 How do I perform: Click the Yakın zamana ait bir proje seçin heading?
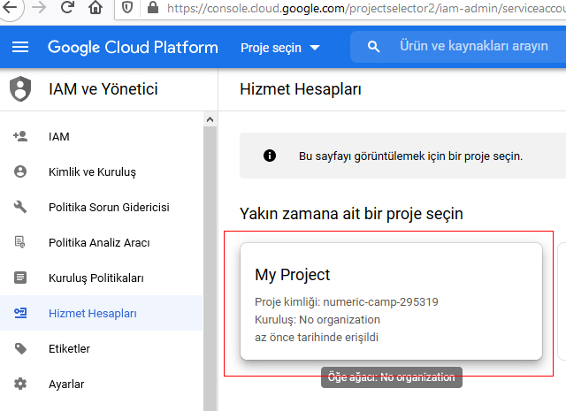pos(351,214)
